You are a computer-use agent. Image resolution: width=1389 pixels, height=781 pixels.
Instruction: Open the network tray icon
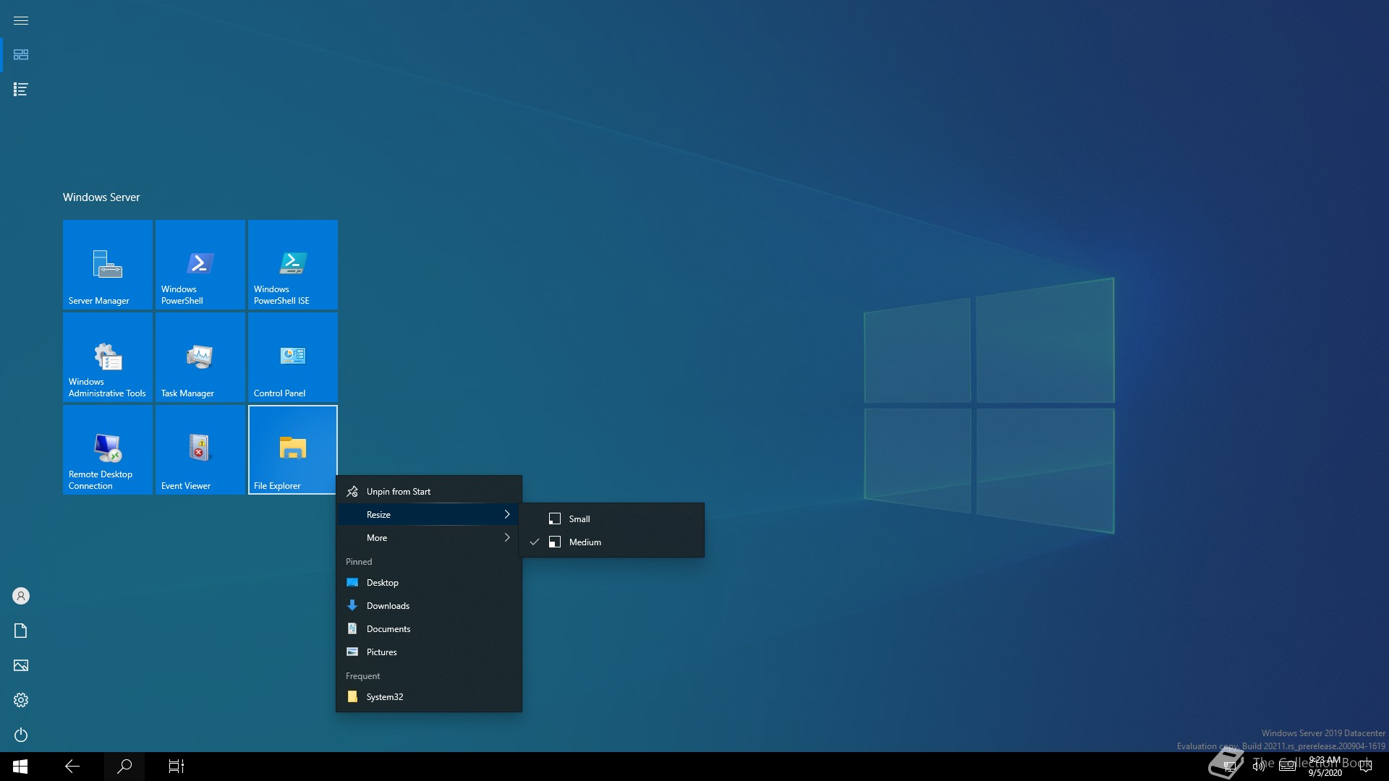pyautogui.click(x=1230, y=767)
